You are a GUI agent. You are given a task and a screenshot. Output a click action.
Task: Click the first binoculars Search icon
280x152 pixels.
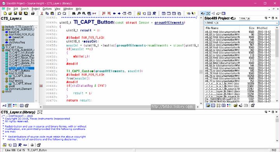73,13
